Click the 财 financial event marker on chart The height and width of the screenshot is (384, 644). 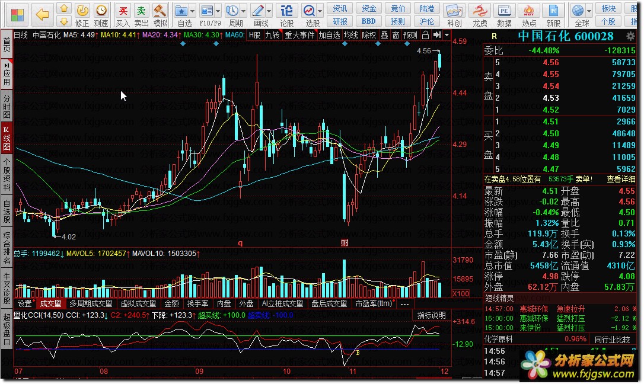[345, 243]
